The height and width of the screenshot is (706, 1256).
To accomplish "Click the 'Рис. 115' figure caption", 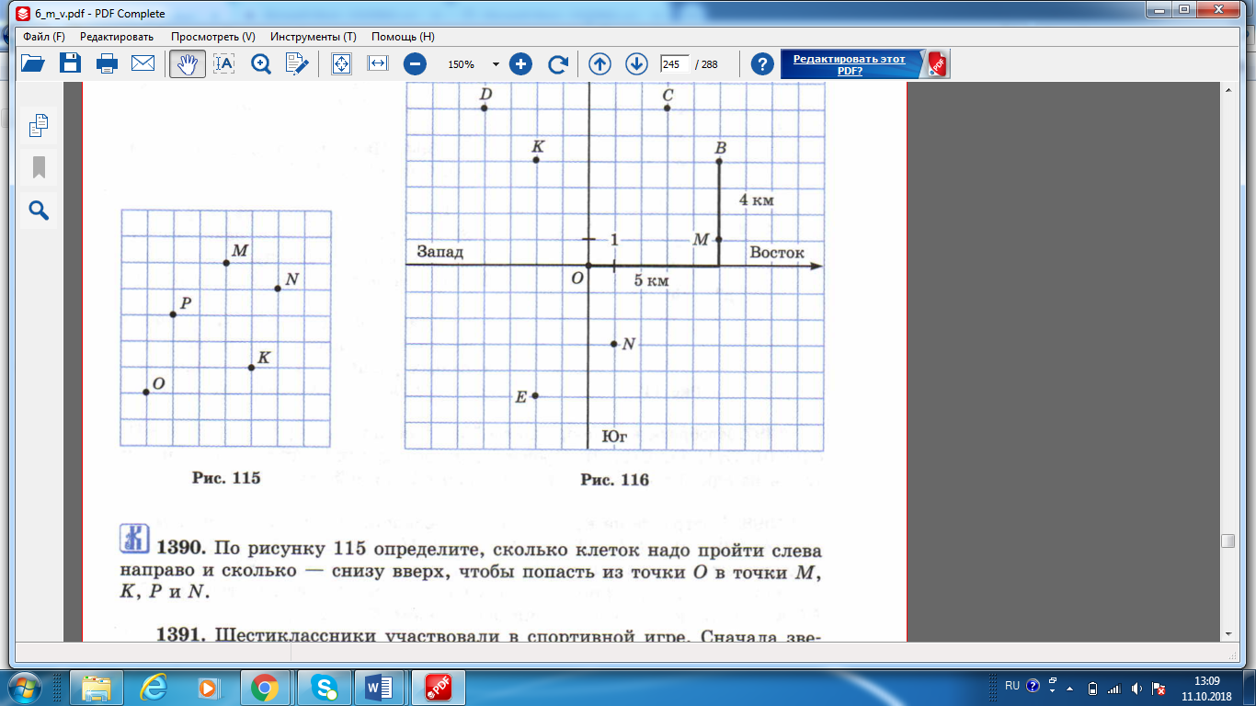I will [x=226, y=478].
